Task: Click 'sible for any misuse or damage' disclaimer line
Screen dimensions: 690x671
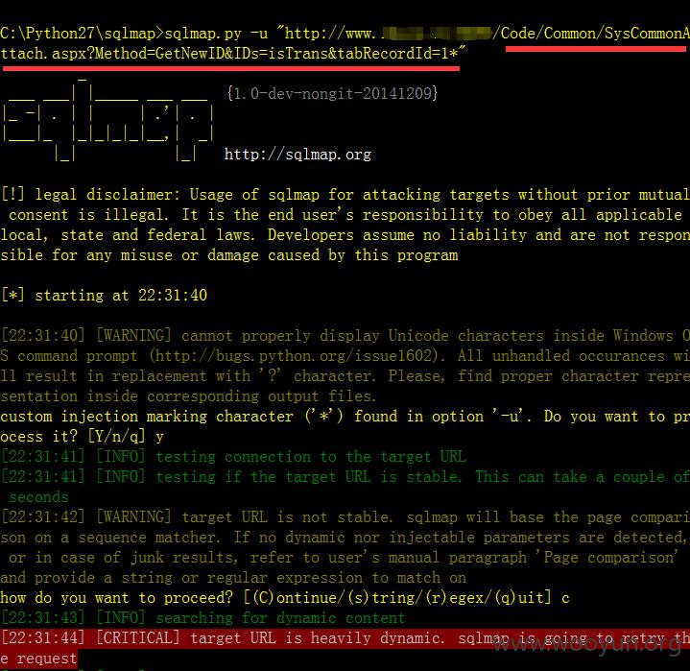Action: pyautogui.click(x=229, y=255)
